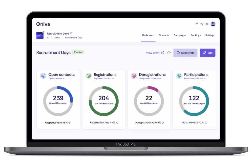Image resolution: width=252 pixels, height=160 pixels.
Task: Follow the Participated contacts link
Action: click(195, 78)
